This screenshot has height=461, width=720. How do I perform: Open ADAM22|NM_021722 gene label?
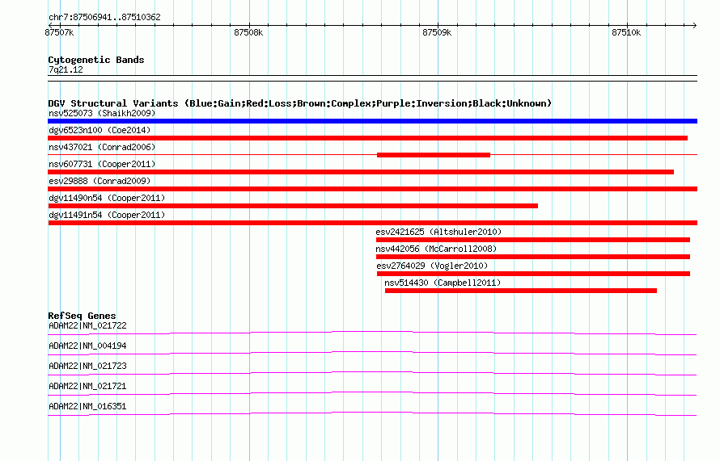click(87, 326)
